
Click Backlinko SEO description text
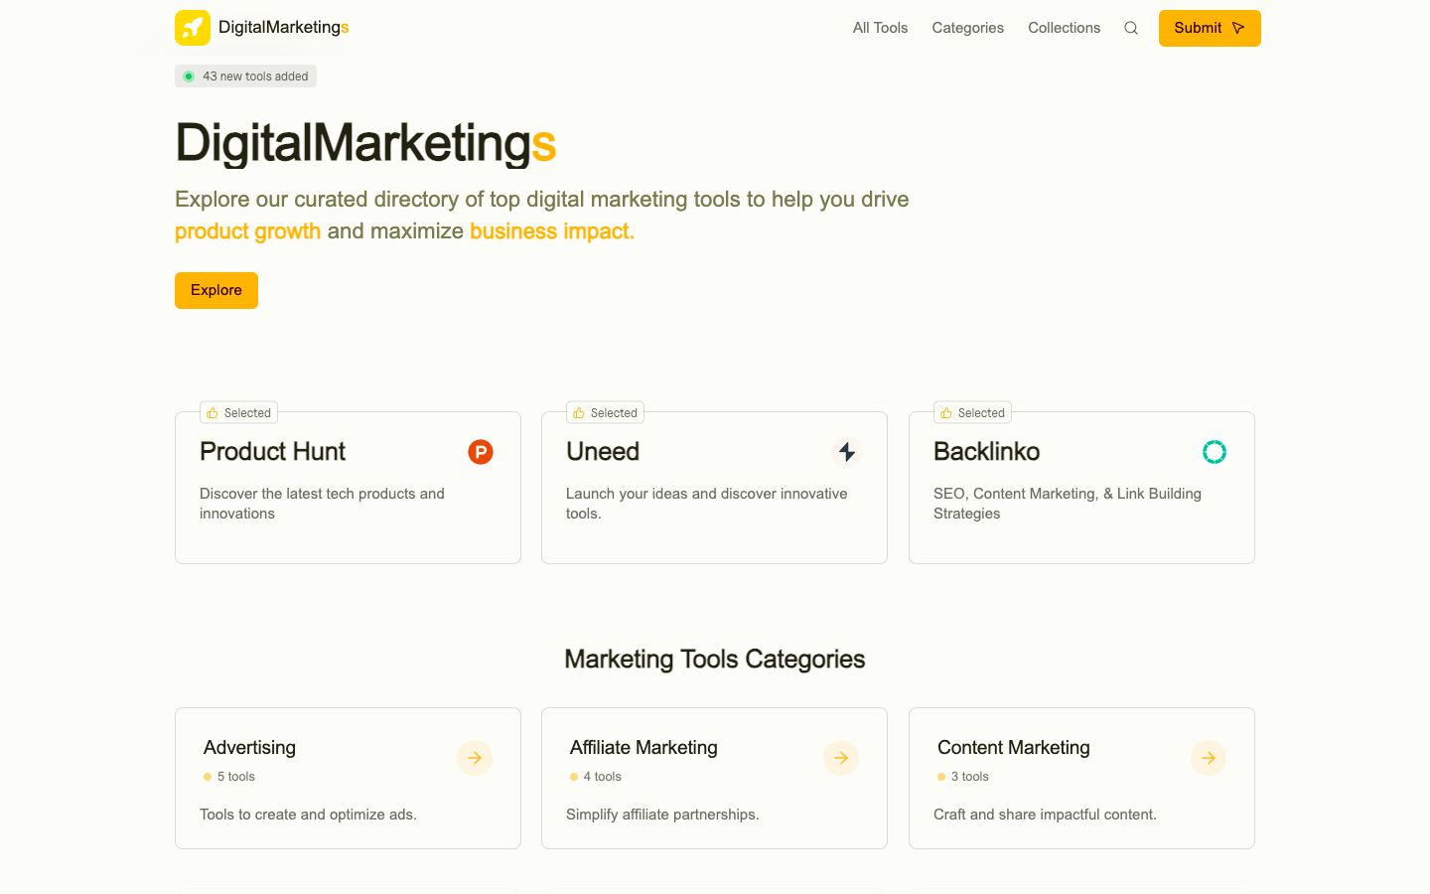click(x=1068, y=504)
